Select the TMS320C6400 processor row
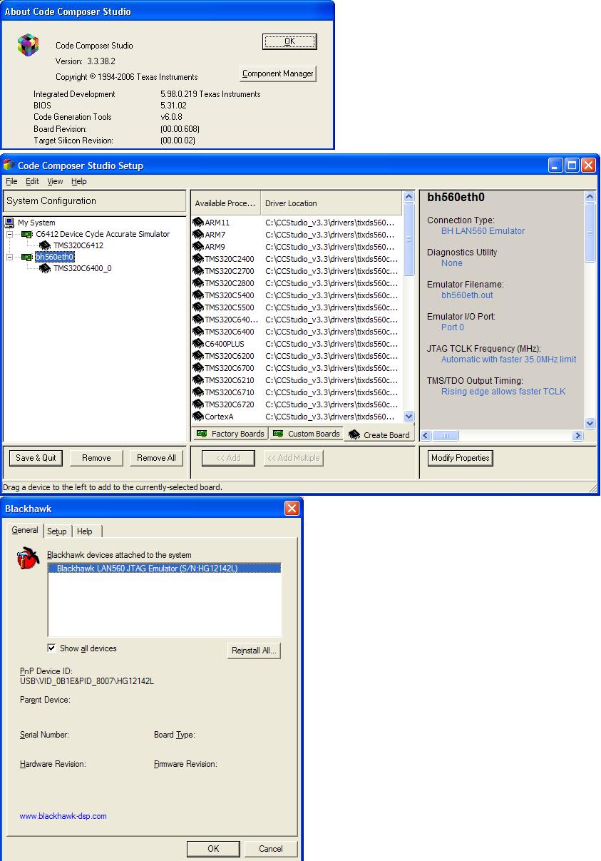Viewport: 601px width, 861px height. [297, 332]
